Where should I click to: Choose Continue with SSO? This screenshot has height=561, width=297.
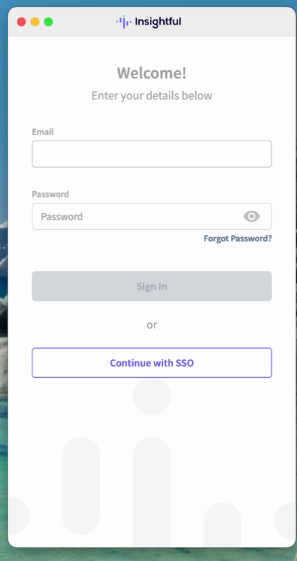152,363
